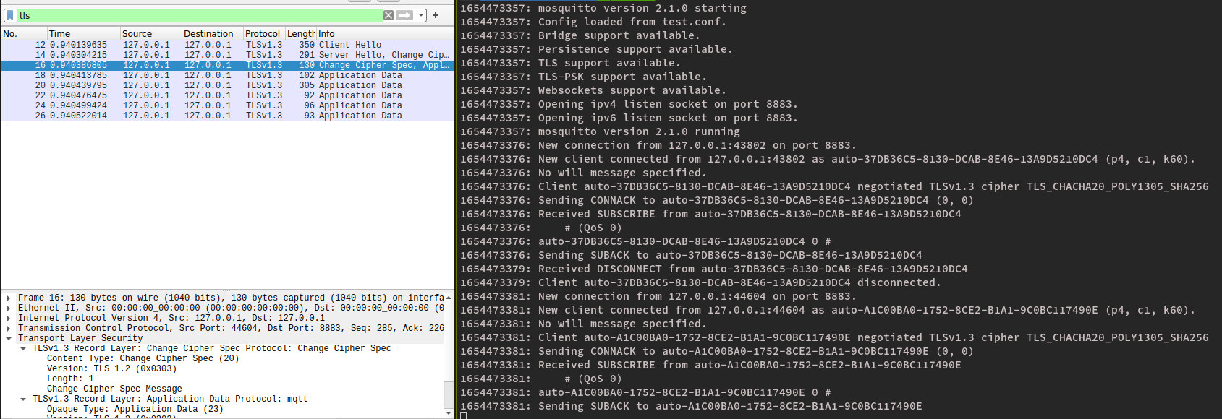Viewport: 1222px width, 419px height.
Task: Select Content Type: Change Cipher Spec (20) field
Action: pyautogui.click(x=143, y=358)
